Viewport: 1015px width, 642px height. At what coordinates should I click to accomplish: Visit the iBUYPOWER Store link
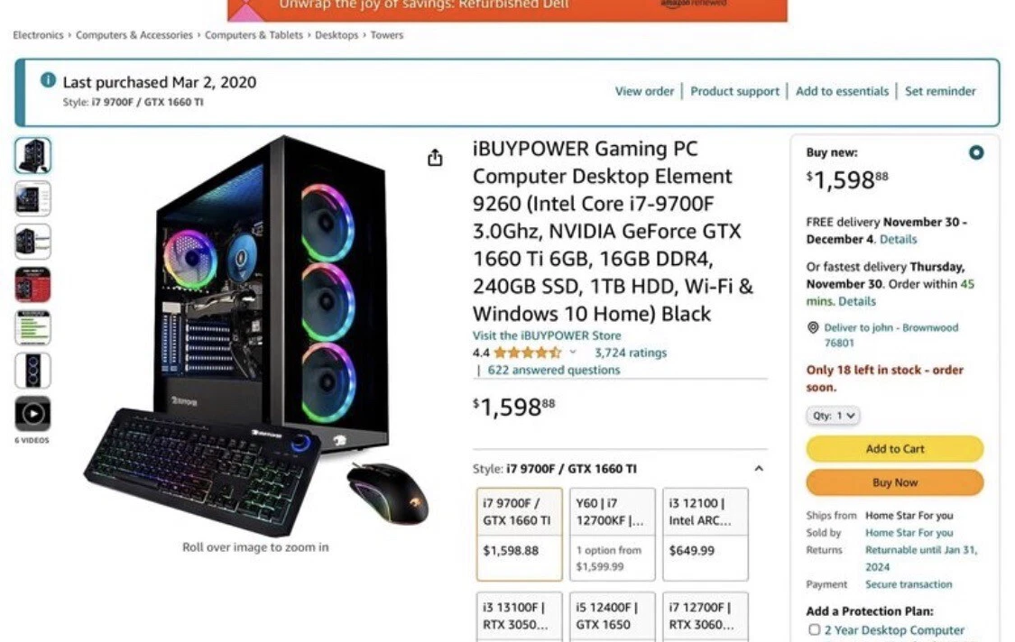547,335
